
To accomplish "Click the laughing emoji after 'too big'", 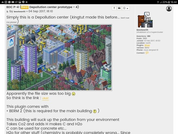I will pyautogui.click(x=74, y=94).
